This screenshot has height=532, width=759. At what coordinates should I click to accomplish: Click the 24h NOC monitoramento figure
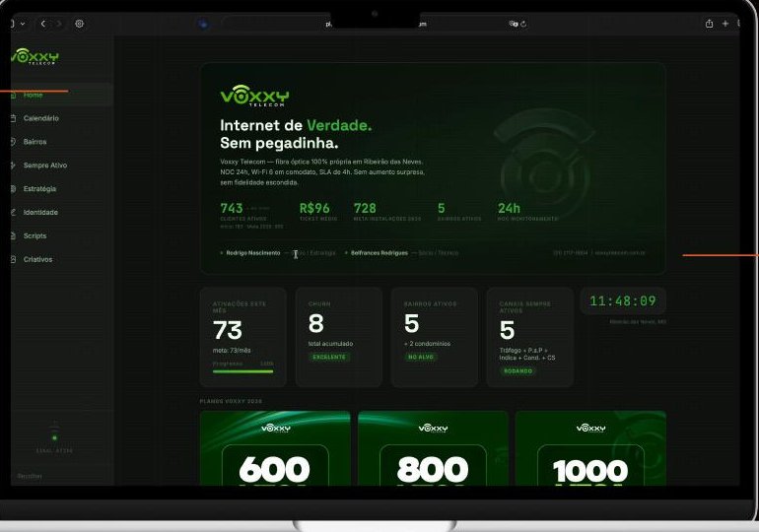click(x=509, y=208)
